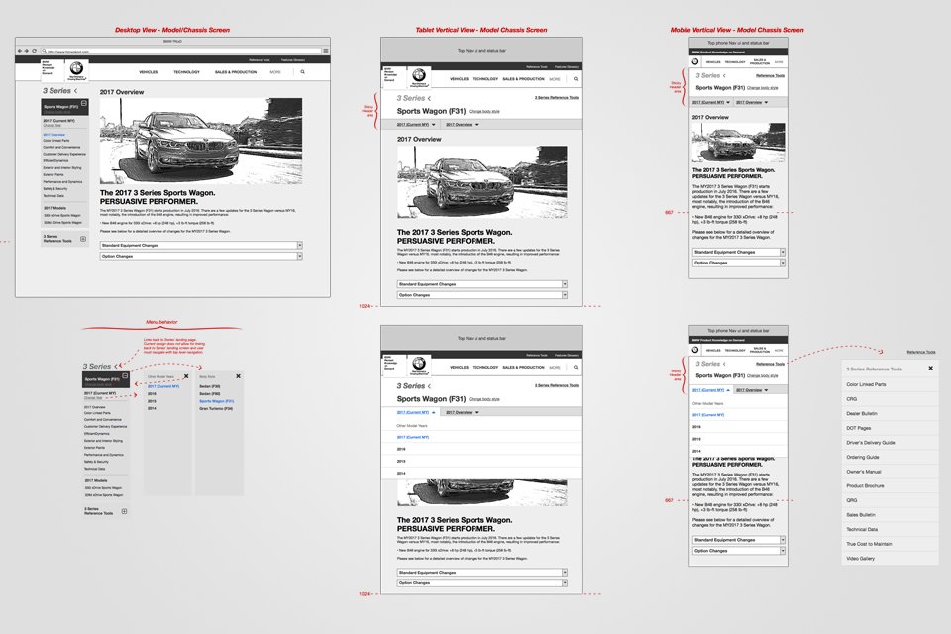951x634 pixels.
Task: Click the car photo in upper mobile view
Action: coord(738,143)
